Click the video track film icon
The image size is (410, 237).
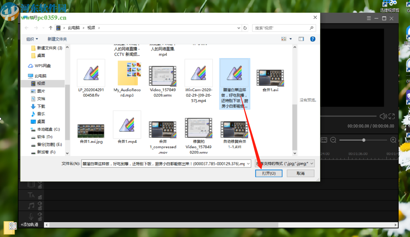31,184
